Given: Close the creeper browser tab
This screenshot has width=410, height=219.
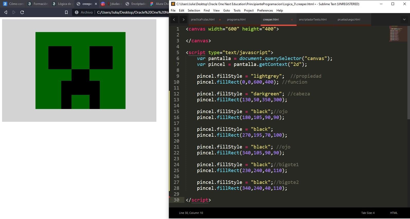Looking at the screenshot, I should click(x=96, y=4).
